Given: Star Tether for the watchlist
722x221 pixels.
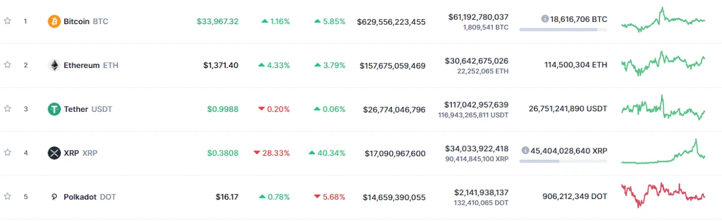Looking at the screenshot, I should pos(7,109).
